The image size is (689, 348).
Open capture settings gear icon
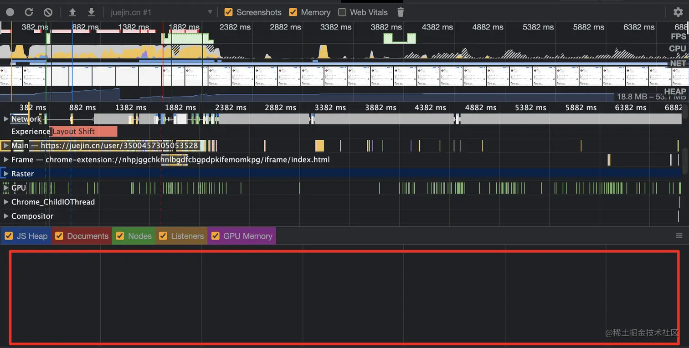tap(678, 12)
